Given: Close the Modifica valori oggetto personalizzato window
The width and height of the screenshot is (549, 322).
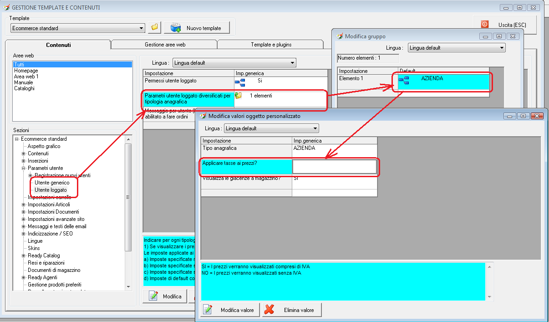Looking at the screenshot, I should (538, 116).
